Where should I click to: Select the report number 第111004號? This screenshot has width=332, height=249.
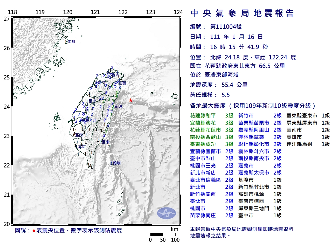[226, 27]
